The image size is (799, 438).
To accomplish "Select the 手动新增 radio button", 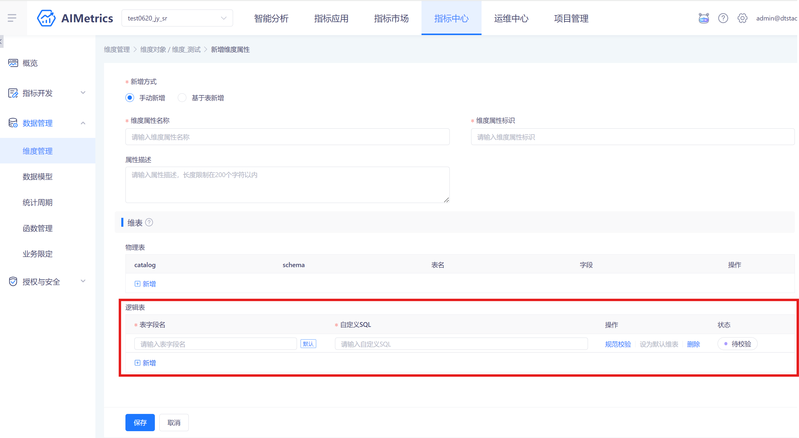I will click(130, 98).
